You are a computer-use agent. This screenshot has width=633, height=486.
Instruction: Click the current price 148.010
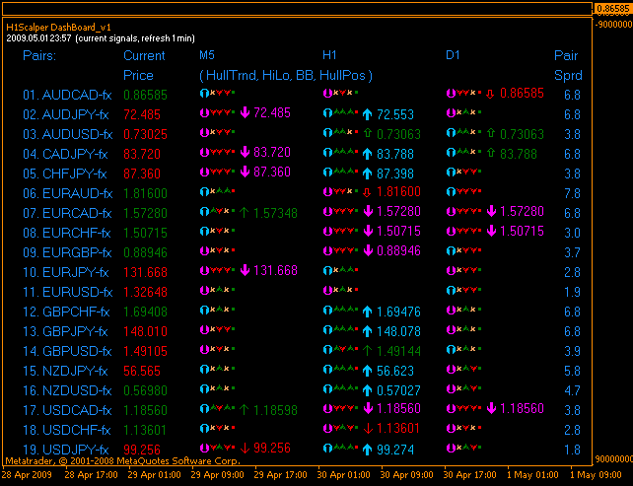(145, 331)
